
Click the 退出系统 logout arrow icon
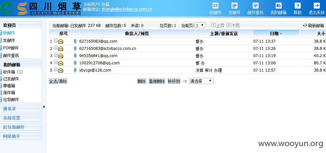point(317,6)
